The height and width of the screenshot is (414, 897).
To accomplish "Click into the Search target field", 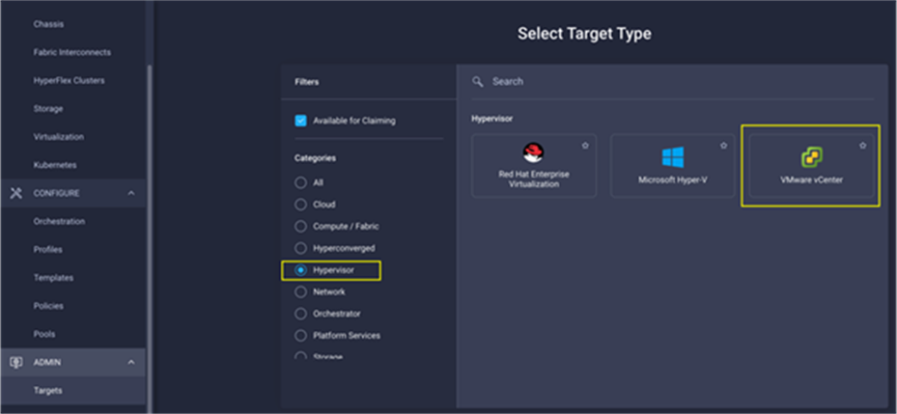I will [673, 81].
